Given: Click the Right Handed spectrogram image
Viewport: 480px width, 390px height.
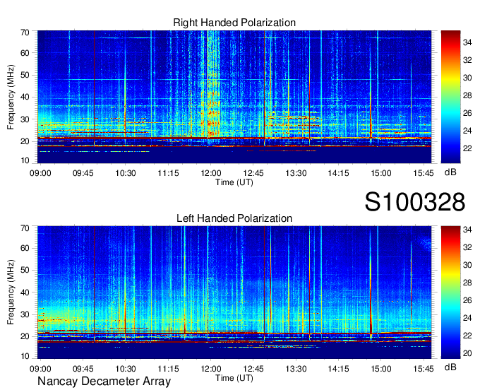Looking at the screenshot, I should (x=234, y=97).
